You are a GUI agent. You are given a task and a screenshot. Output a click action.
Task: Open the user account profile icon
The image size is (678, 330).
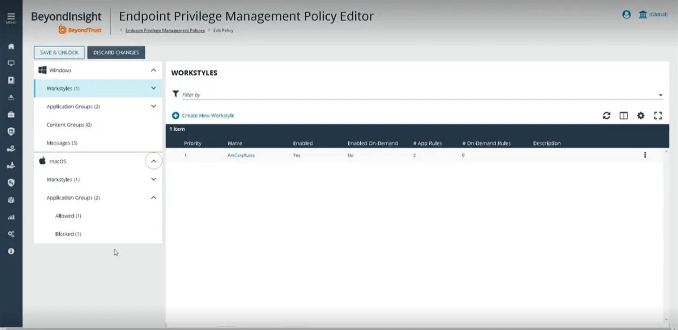626,15
